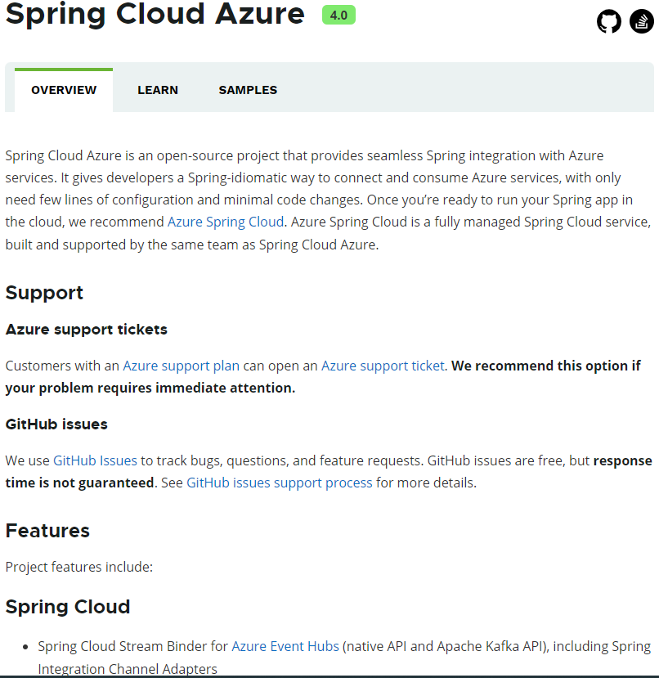Click the Support heading
Screen dimensions: 659x678
[x=44, y=293]
